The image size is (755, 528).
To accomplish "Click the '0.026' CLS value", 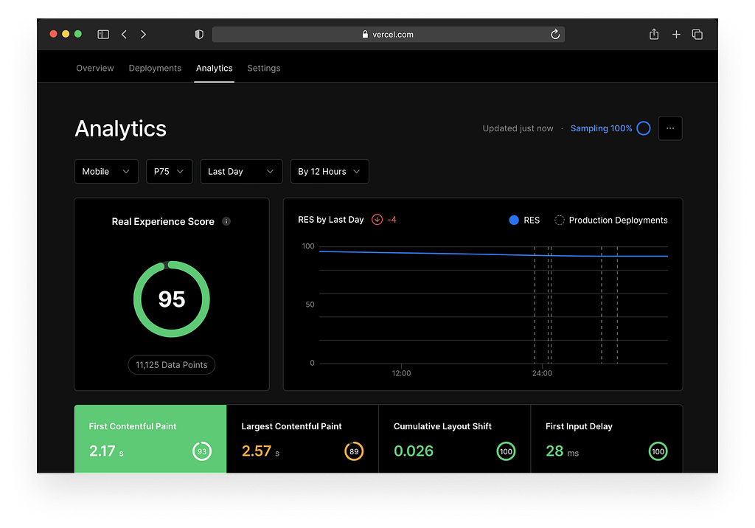I will [x=414, y=451].
